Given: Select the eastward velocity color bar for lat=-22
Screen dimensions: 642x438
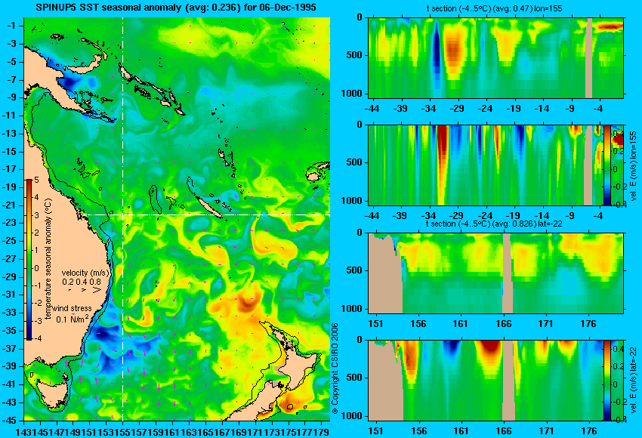Looking at the screenshot, I should 607,381.
